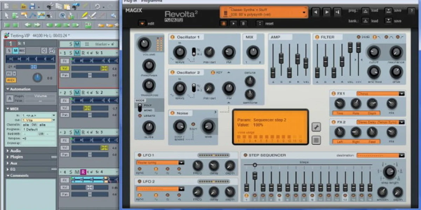Open the preset selector dropdown
Screen dimensions: 421x210
click(x=264, y=12)
